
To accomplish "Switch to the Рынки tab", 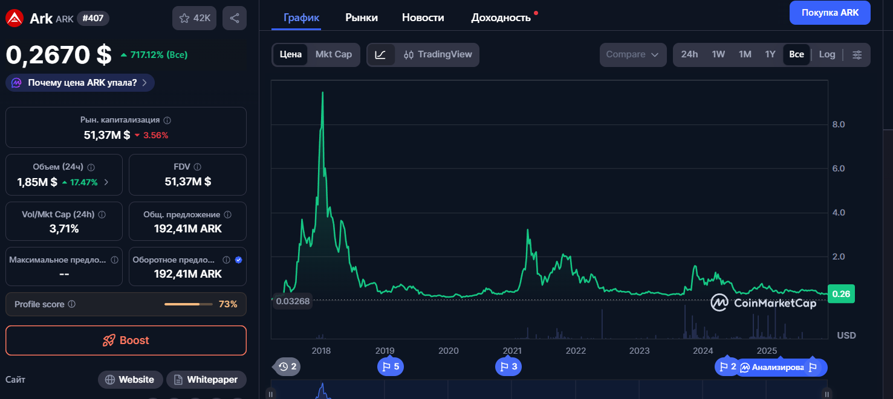I will [x=361, y=18].
